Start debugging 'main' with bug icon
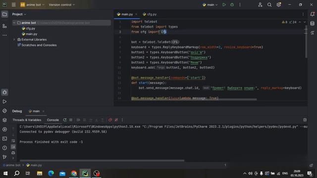 tap(232, 4)
